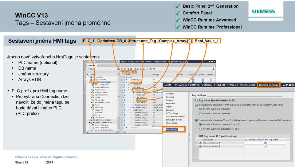
Task: Select 'Use the substitute character ,' radio
Action: tap(200, 113)
